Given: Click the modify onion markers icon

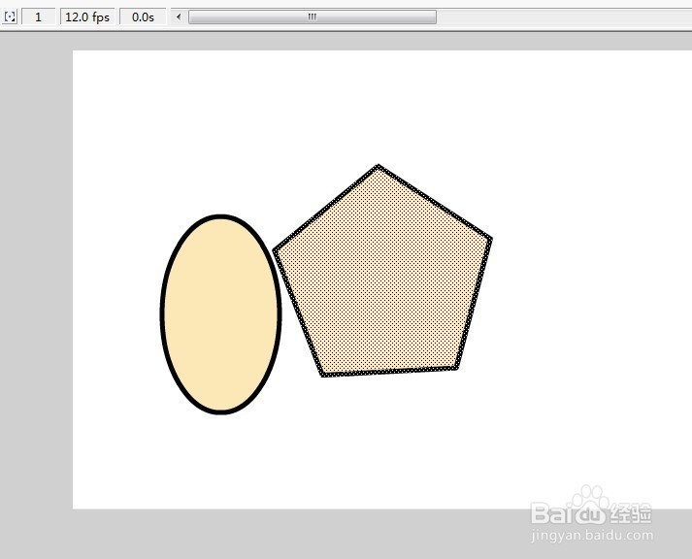Looking at the screenshot, I should pos(10,17).
